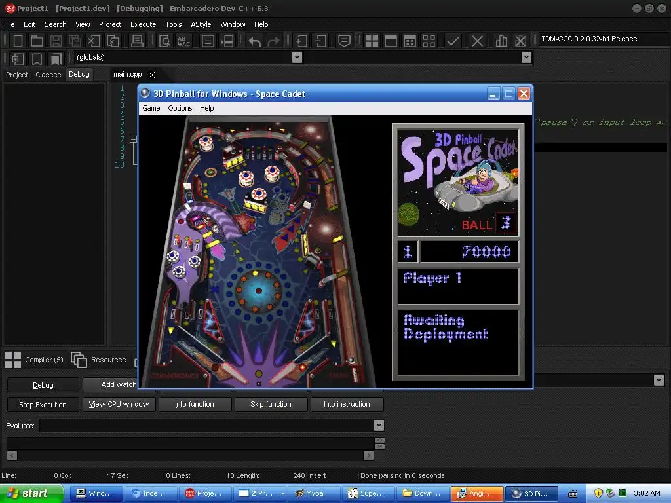Expand the Evaluate expression dropdown

coord(379,425)
